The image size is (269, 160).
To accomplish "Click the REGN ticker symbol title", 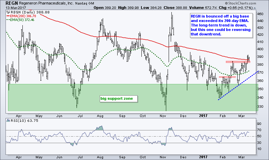I will tap(11, 3).
